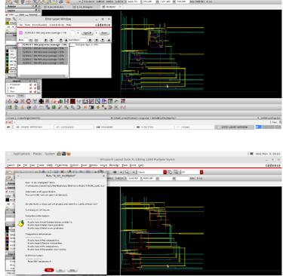Switch to Grids tab below Objects panel
Viewport: 283px width, 276px height.
pyautogui.click(x=20, y=96)
